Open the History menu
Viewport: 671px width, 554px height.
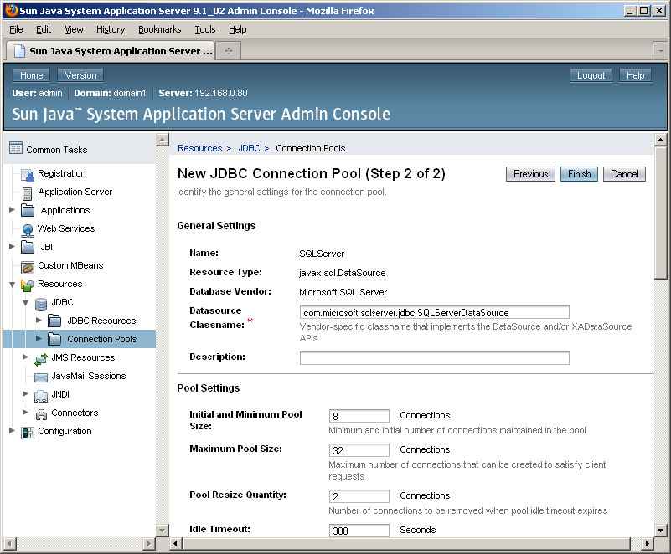point(111,29)
